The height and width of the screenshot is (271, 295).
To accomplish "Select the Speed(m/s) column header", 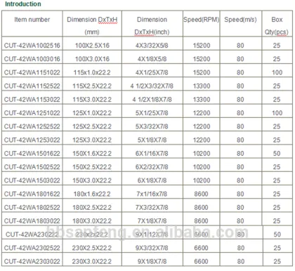I will (240, 20).
